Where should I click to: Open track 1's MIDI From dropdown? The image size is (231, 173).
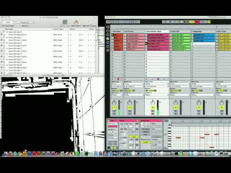click(117, 84)
